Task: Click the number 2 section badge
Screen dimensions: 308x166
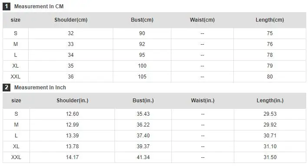Action: point(6,88)
